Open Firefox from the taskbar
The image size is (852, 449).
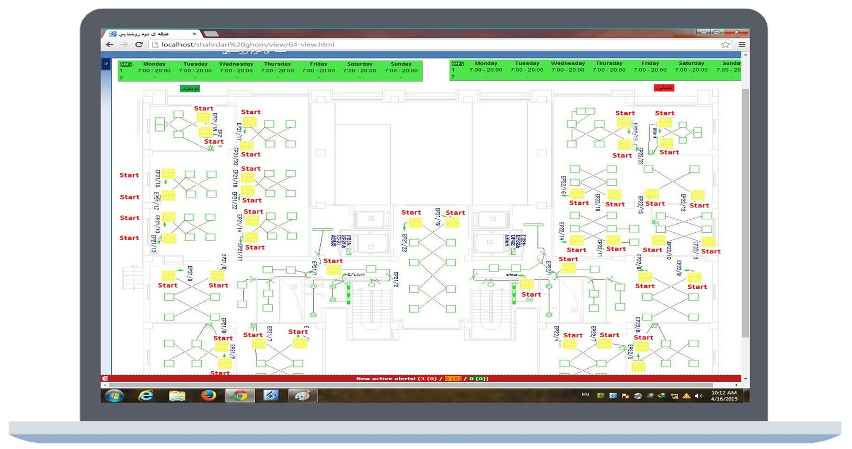(x=209, y=396)
